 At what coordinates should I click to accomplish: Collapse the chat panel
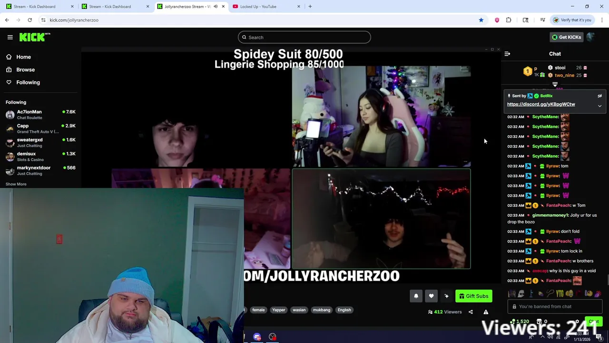[x=507, y=54]
